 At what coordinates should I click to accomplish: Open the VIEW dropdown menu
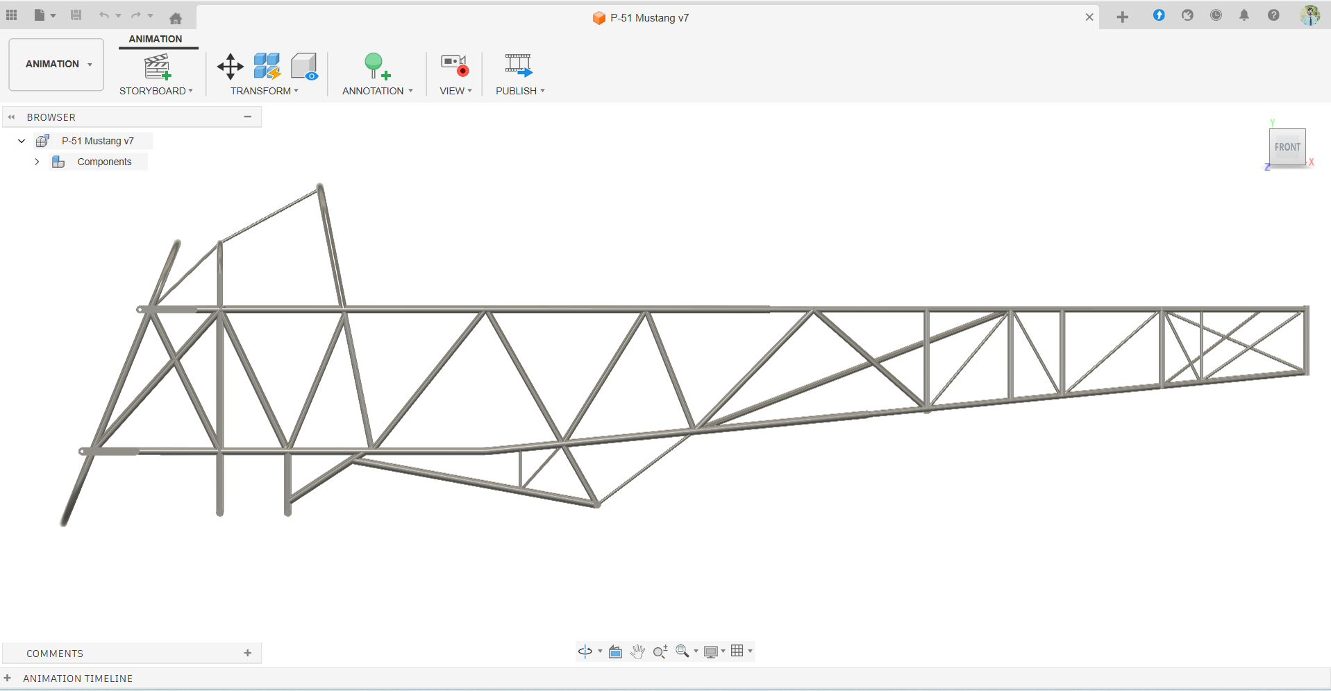coord(456,91)
